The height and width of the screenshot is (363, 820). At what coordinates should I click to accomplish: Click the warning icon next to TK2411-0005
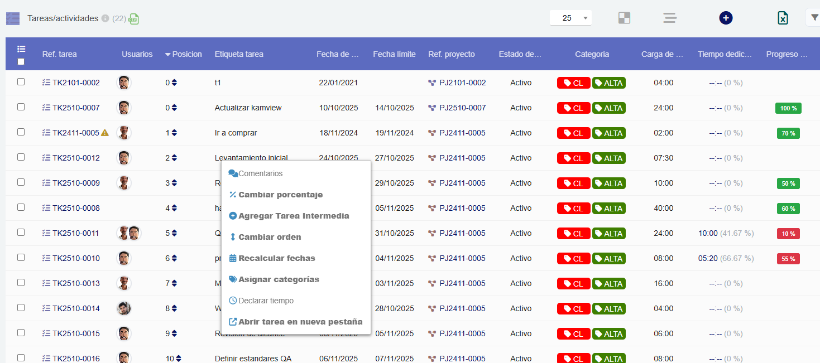pos(104,133)
